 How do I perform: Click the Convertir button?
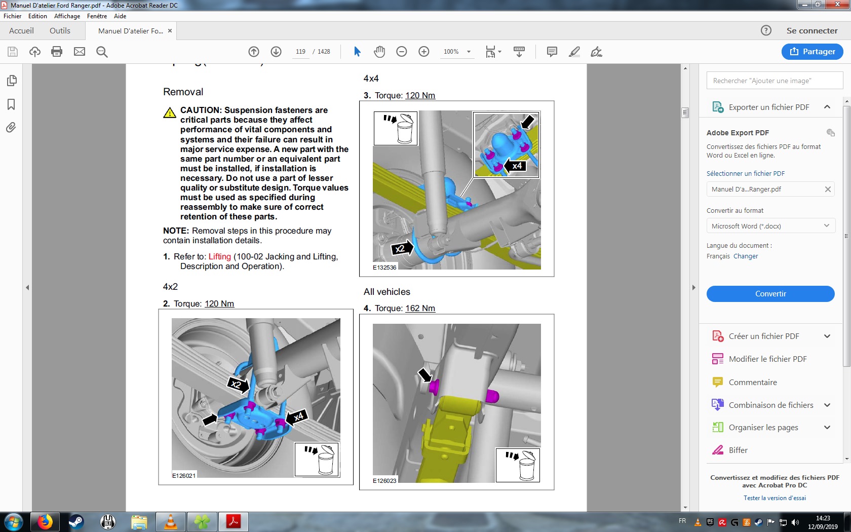pos(770,294)
